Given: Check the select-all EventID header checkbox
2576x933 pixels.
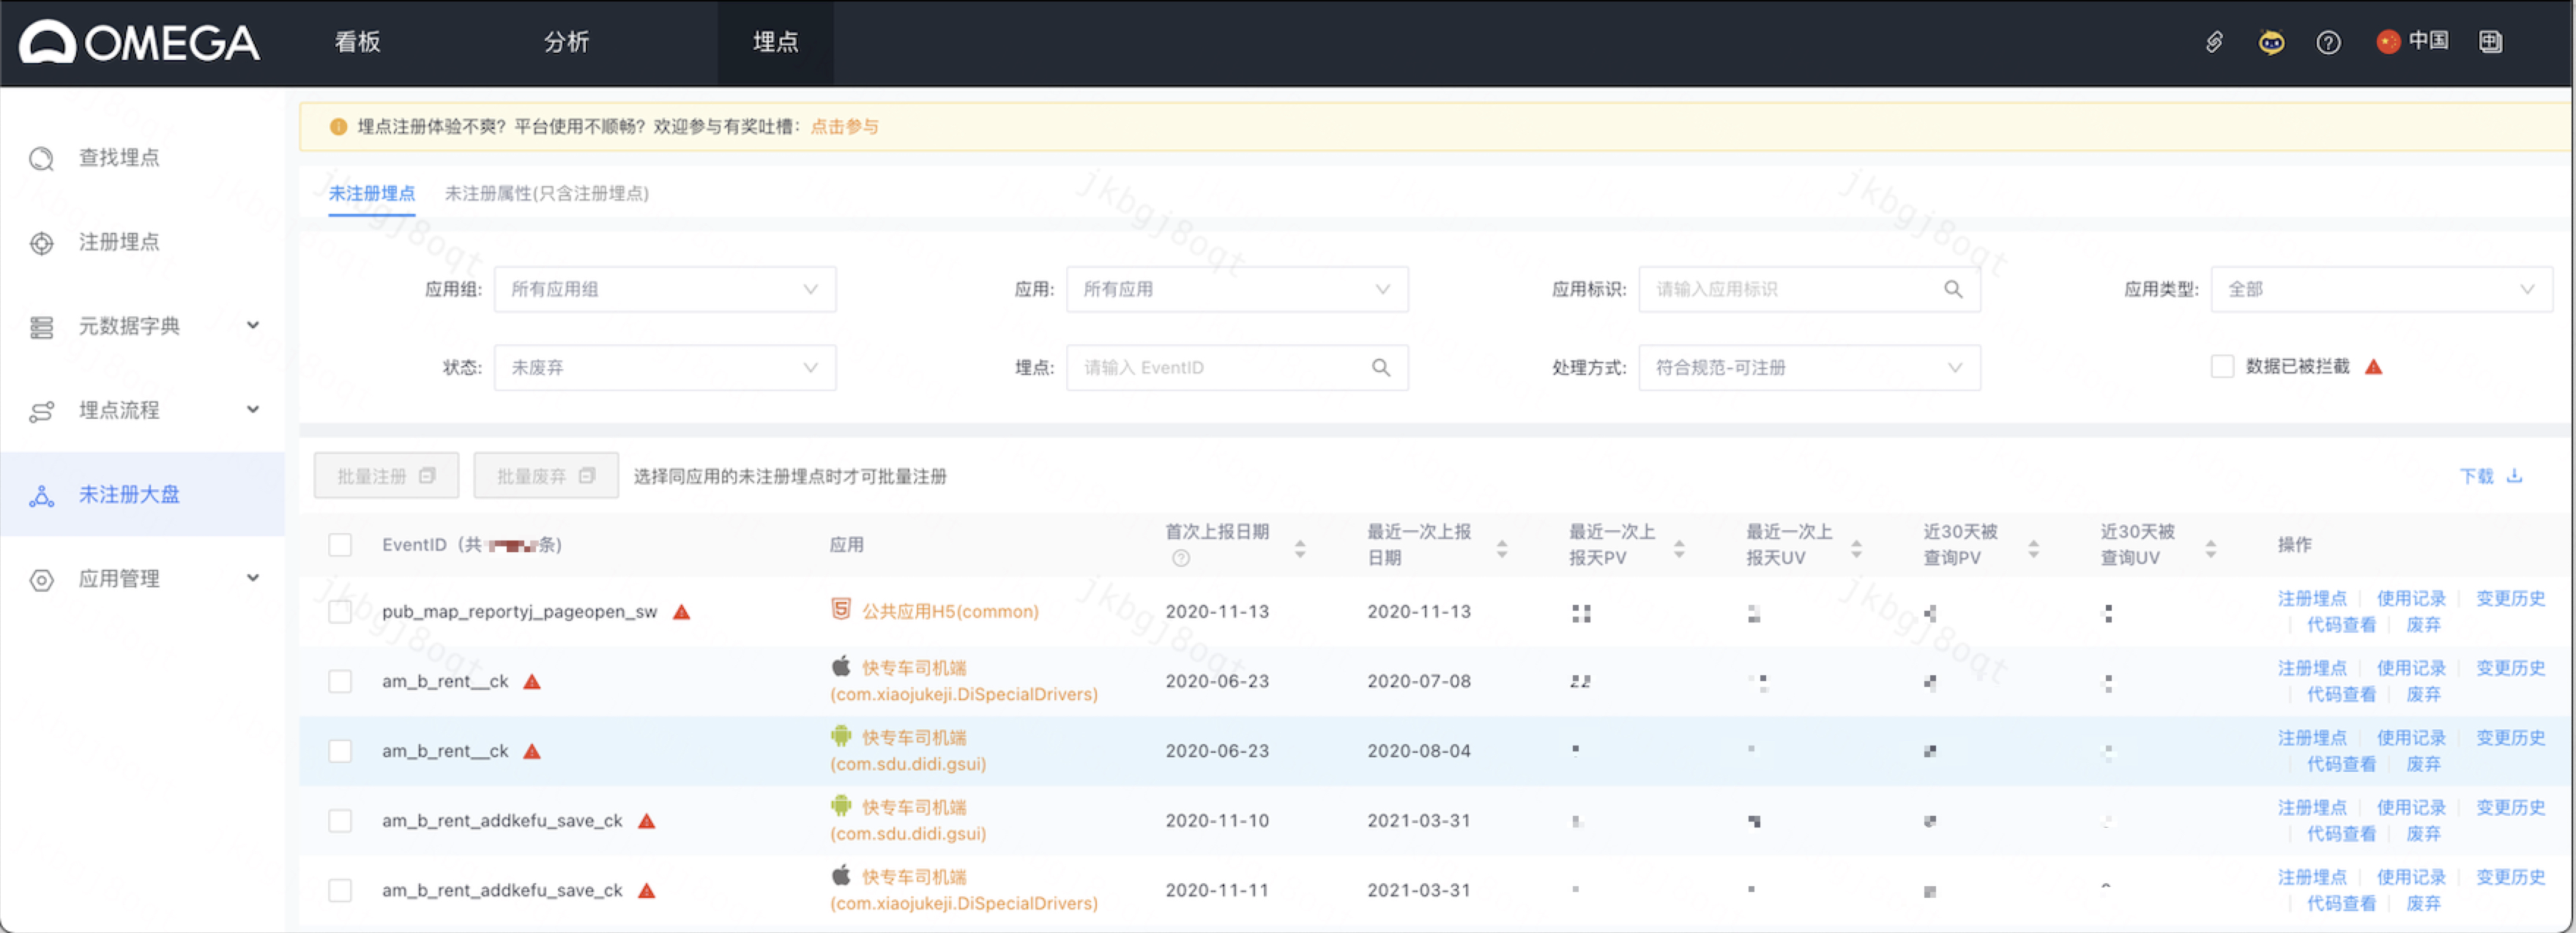Looking at the screenshot, I should (340, 545).
